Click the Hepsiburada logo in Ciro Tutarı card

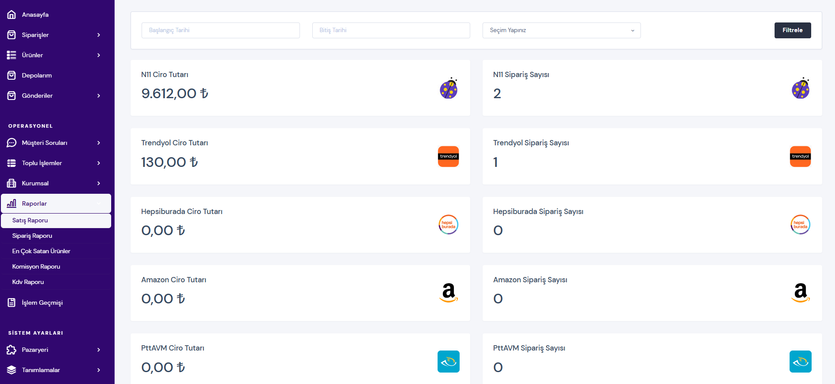[448, 225]
